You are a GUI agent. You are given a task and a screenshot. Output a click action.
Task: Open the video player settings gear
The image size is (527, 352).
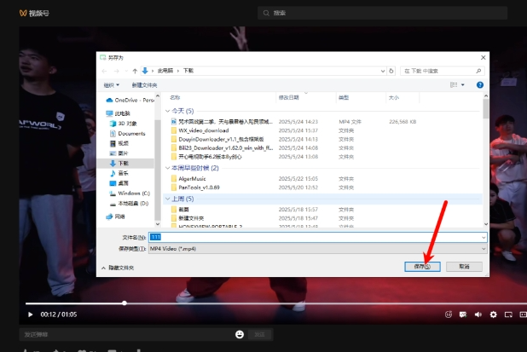coord(492,314)
